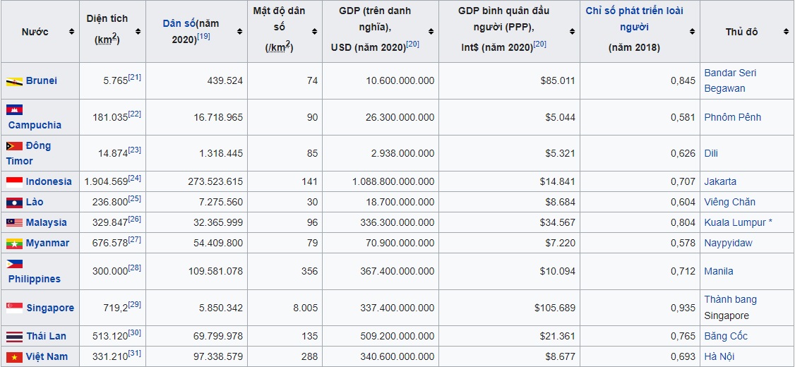This screenshot has width=795, height=367.
Task: Open the Hà Nội capital link
Action: pyautogui.click(x=719, y=356)
